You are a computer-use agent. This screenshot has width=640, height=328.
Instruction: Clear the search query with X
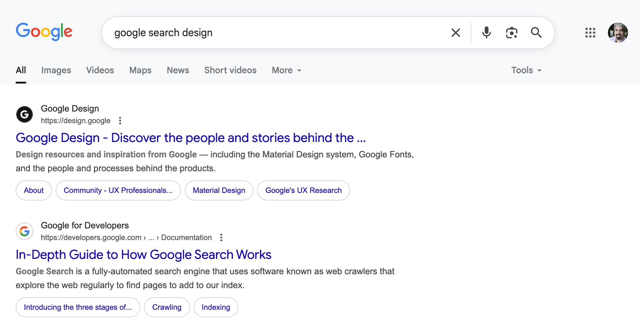click(x=456, y=33)
